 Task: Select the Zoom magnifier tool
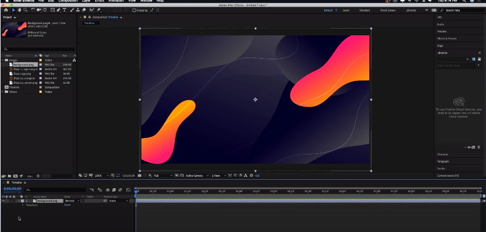click(x=26, y=10)
